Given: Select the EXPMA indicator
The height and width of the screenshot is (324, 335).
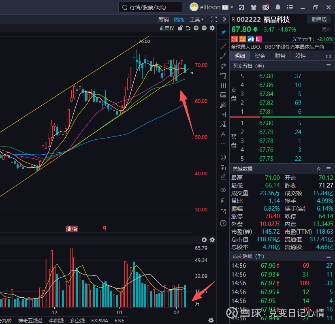Looking at the screenshot, I should [100, 320].
